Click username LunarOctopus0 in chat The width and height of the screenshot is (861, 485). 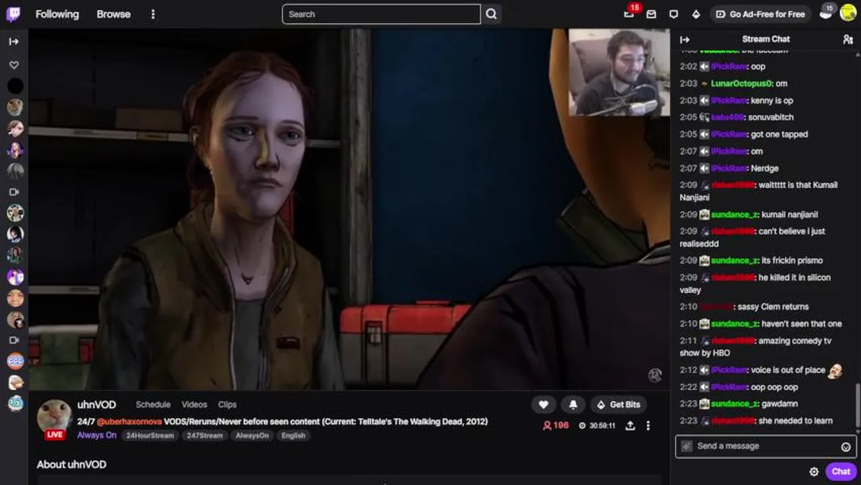tap(741, 84)
